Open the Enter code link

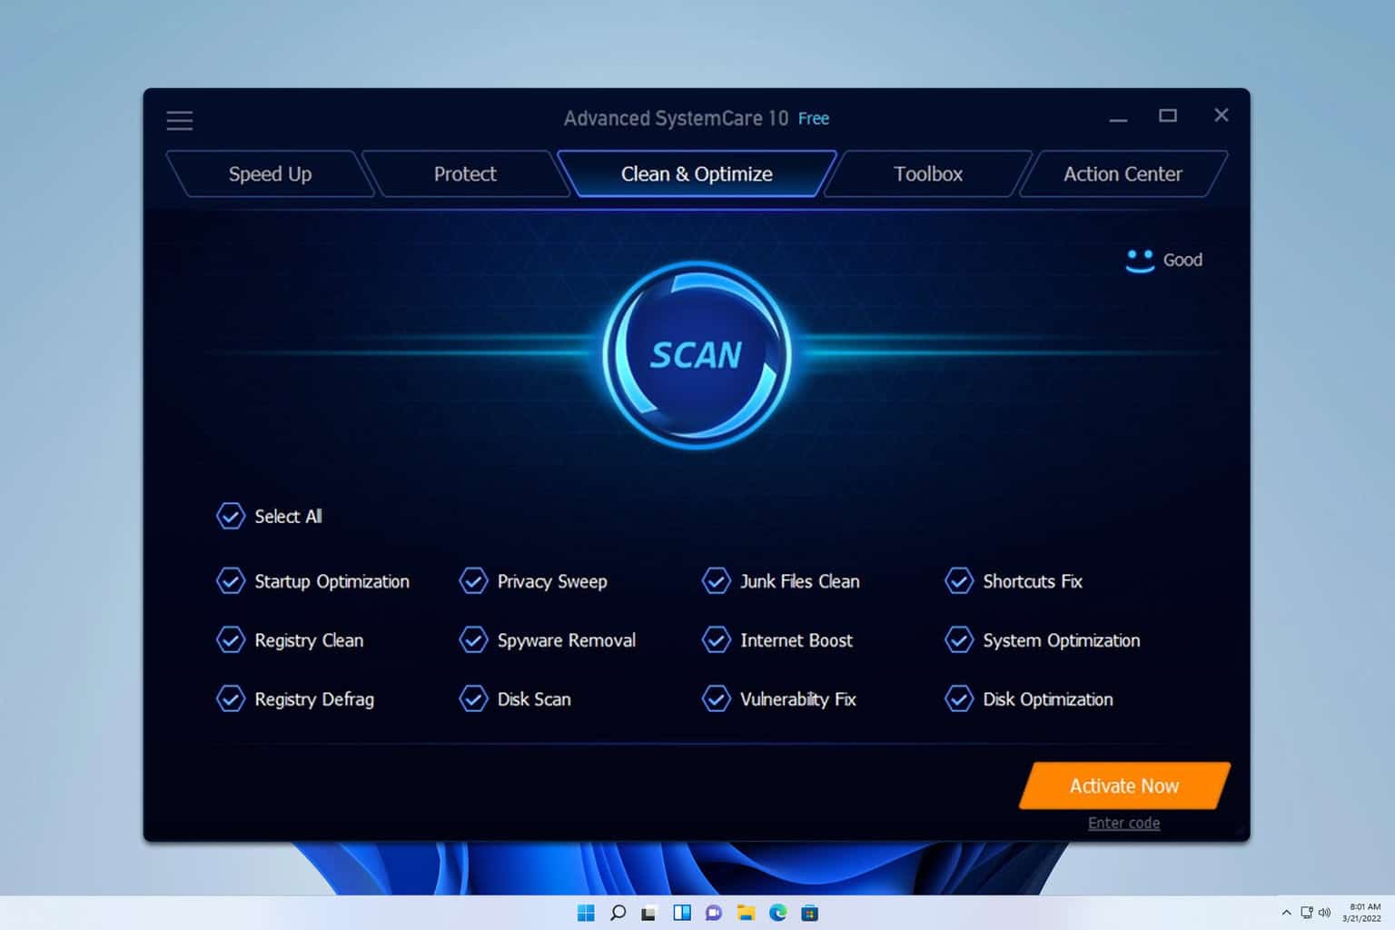(1123, 823)
